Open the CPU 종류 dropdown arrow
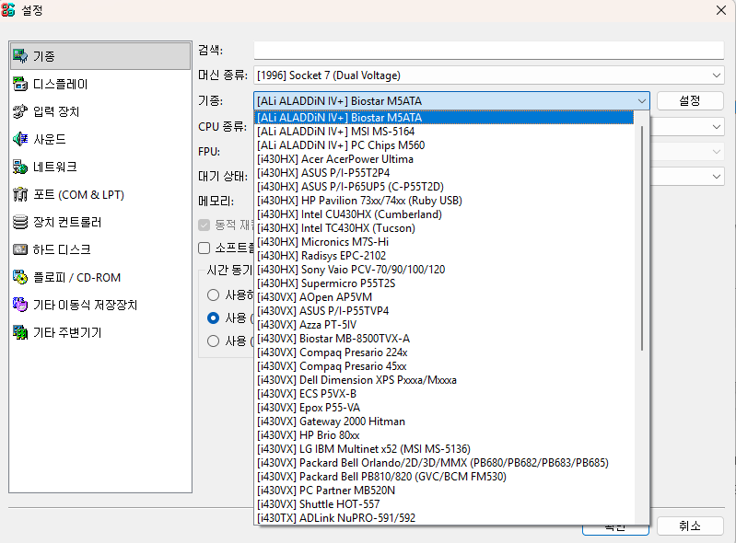The height and width of the screenshot is (543, 736). point(716,126)
